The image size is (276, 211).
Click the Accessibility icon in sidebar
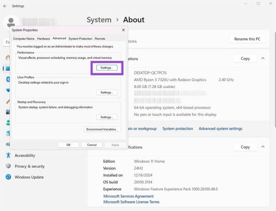tap(8, 155)
